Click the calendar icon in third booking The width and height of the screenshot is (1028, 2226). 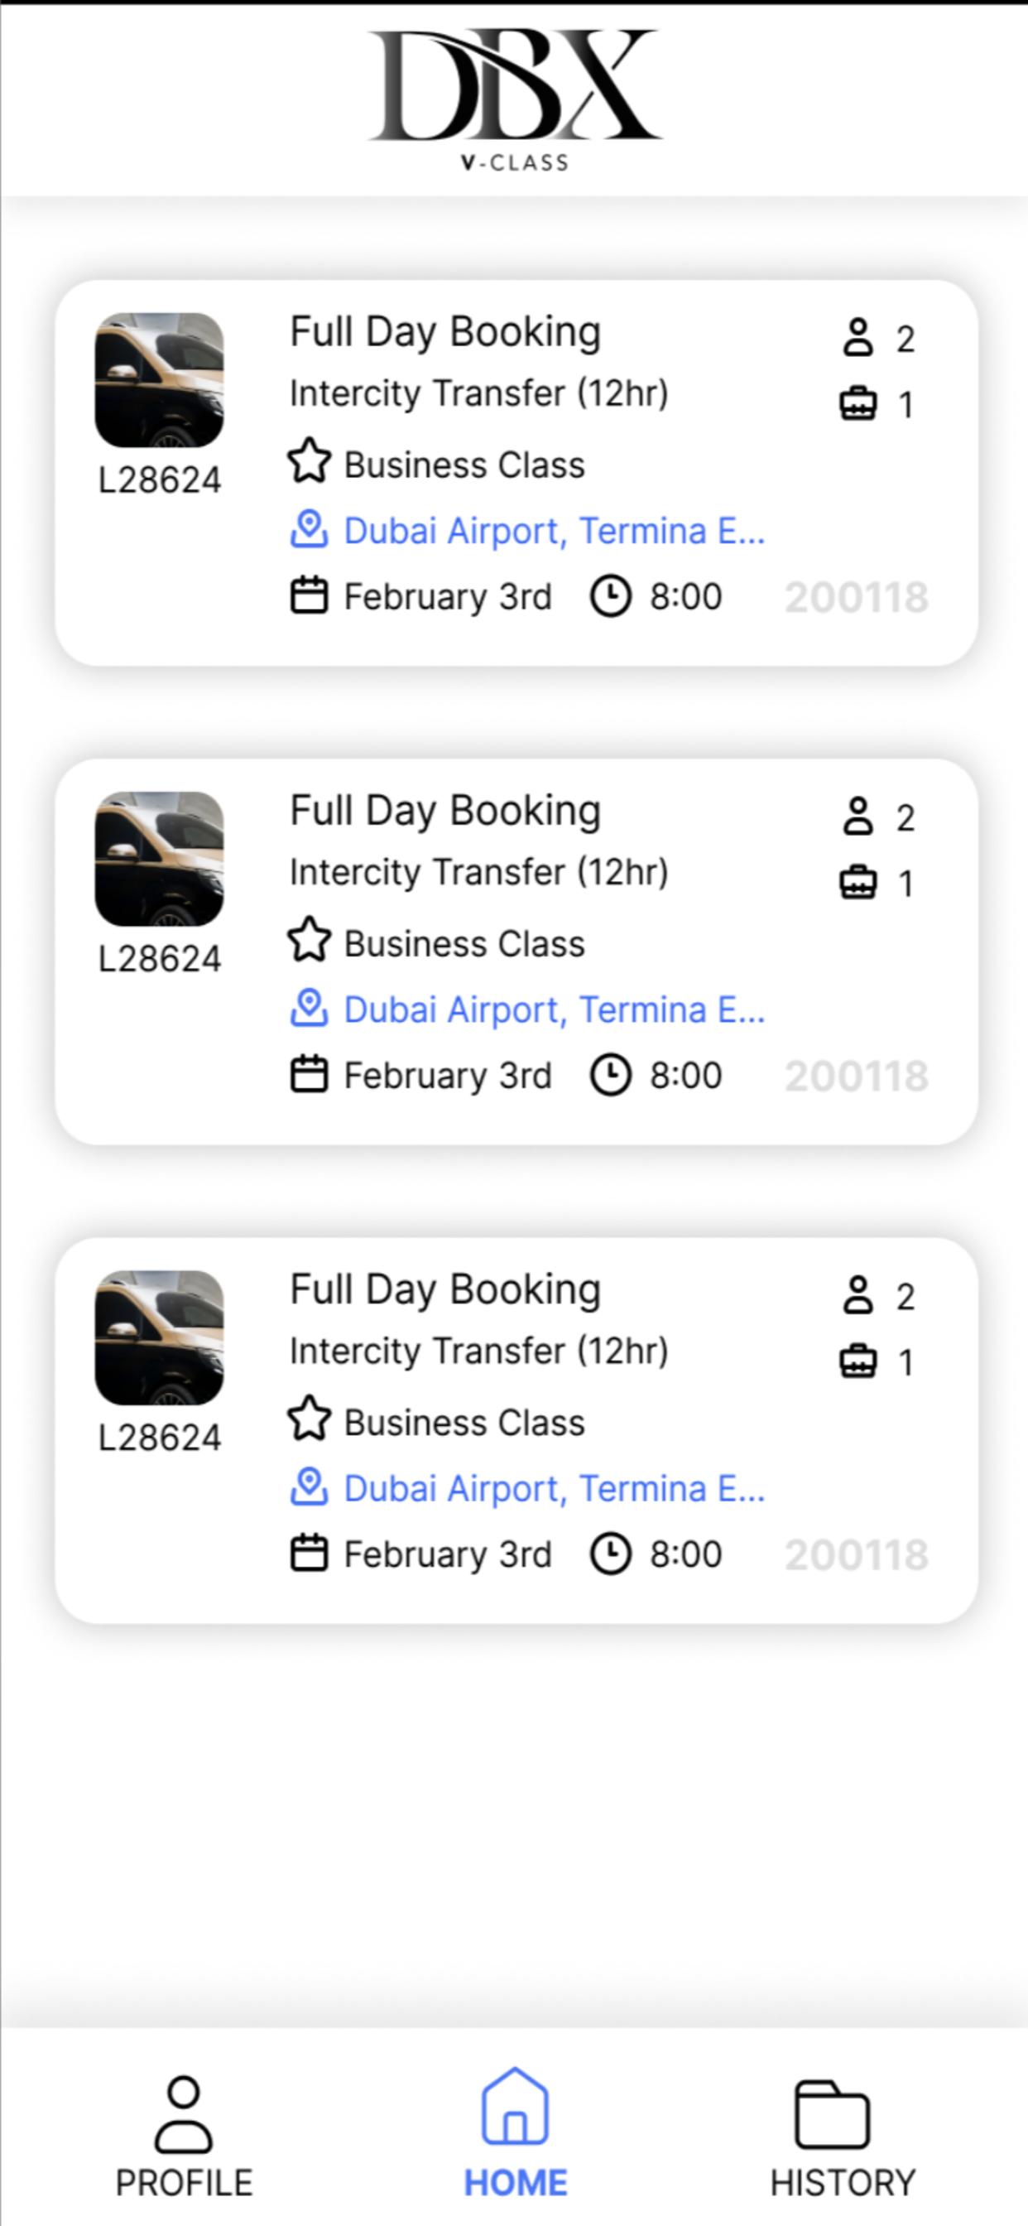309,1554
